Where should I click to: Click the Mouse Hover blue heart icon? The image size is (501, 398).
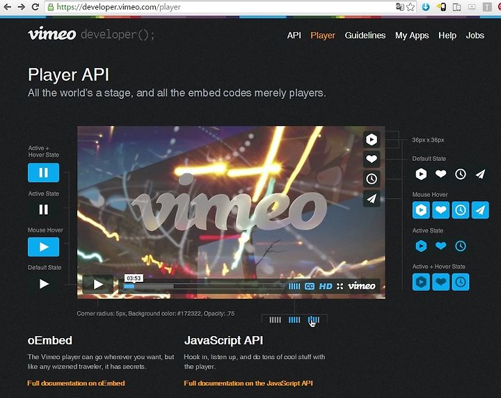pos(440,210)
